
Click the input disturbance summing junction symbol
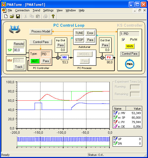[58, 58]
